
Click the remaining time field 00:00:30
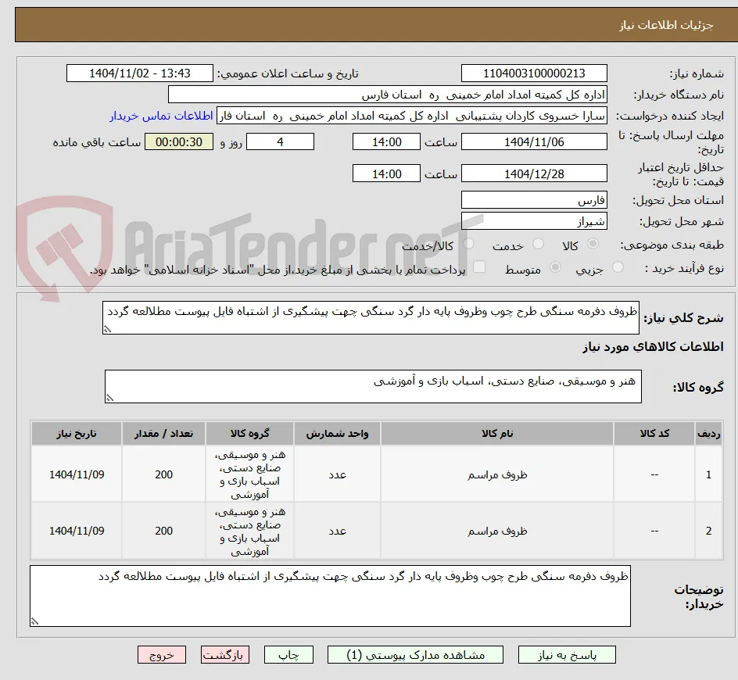[179, 141]
